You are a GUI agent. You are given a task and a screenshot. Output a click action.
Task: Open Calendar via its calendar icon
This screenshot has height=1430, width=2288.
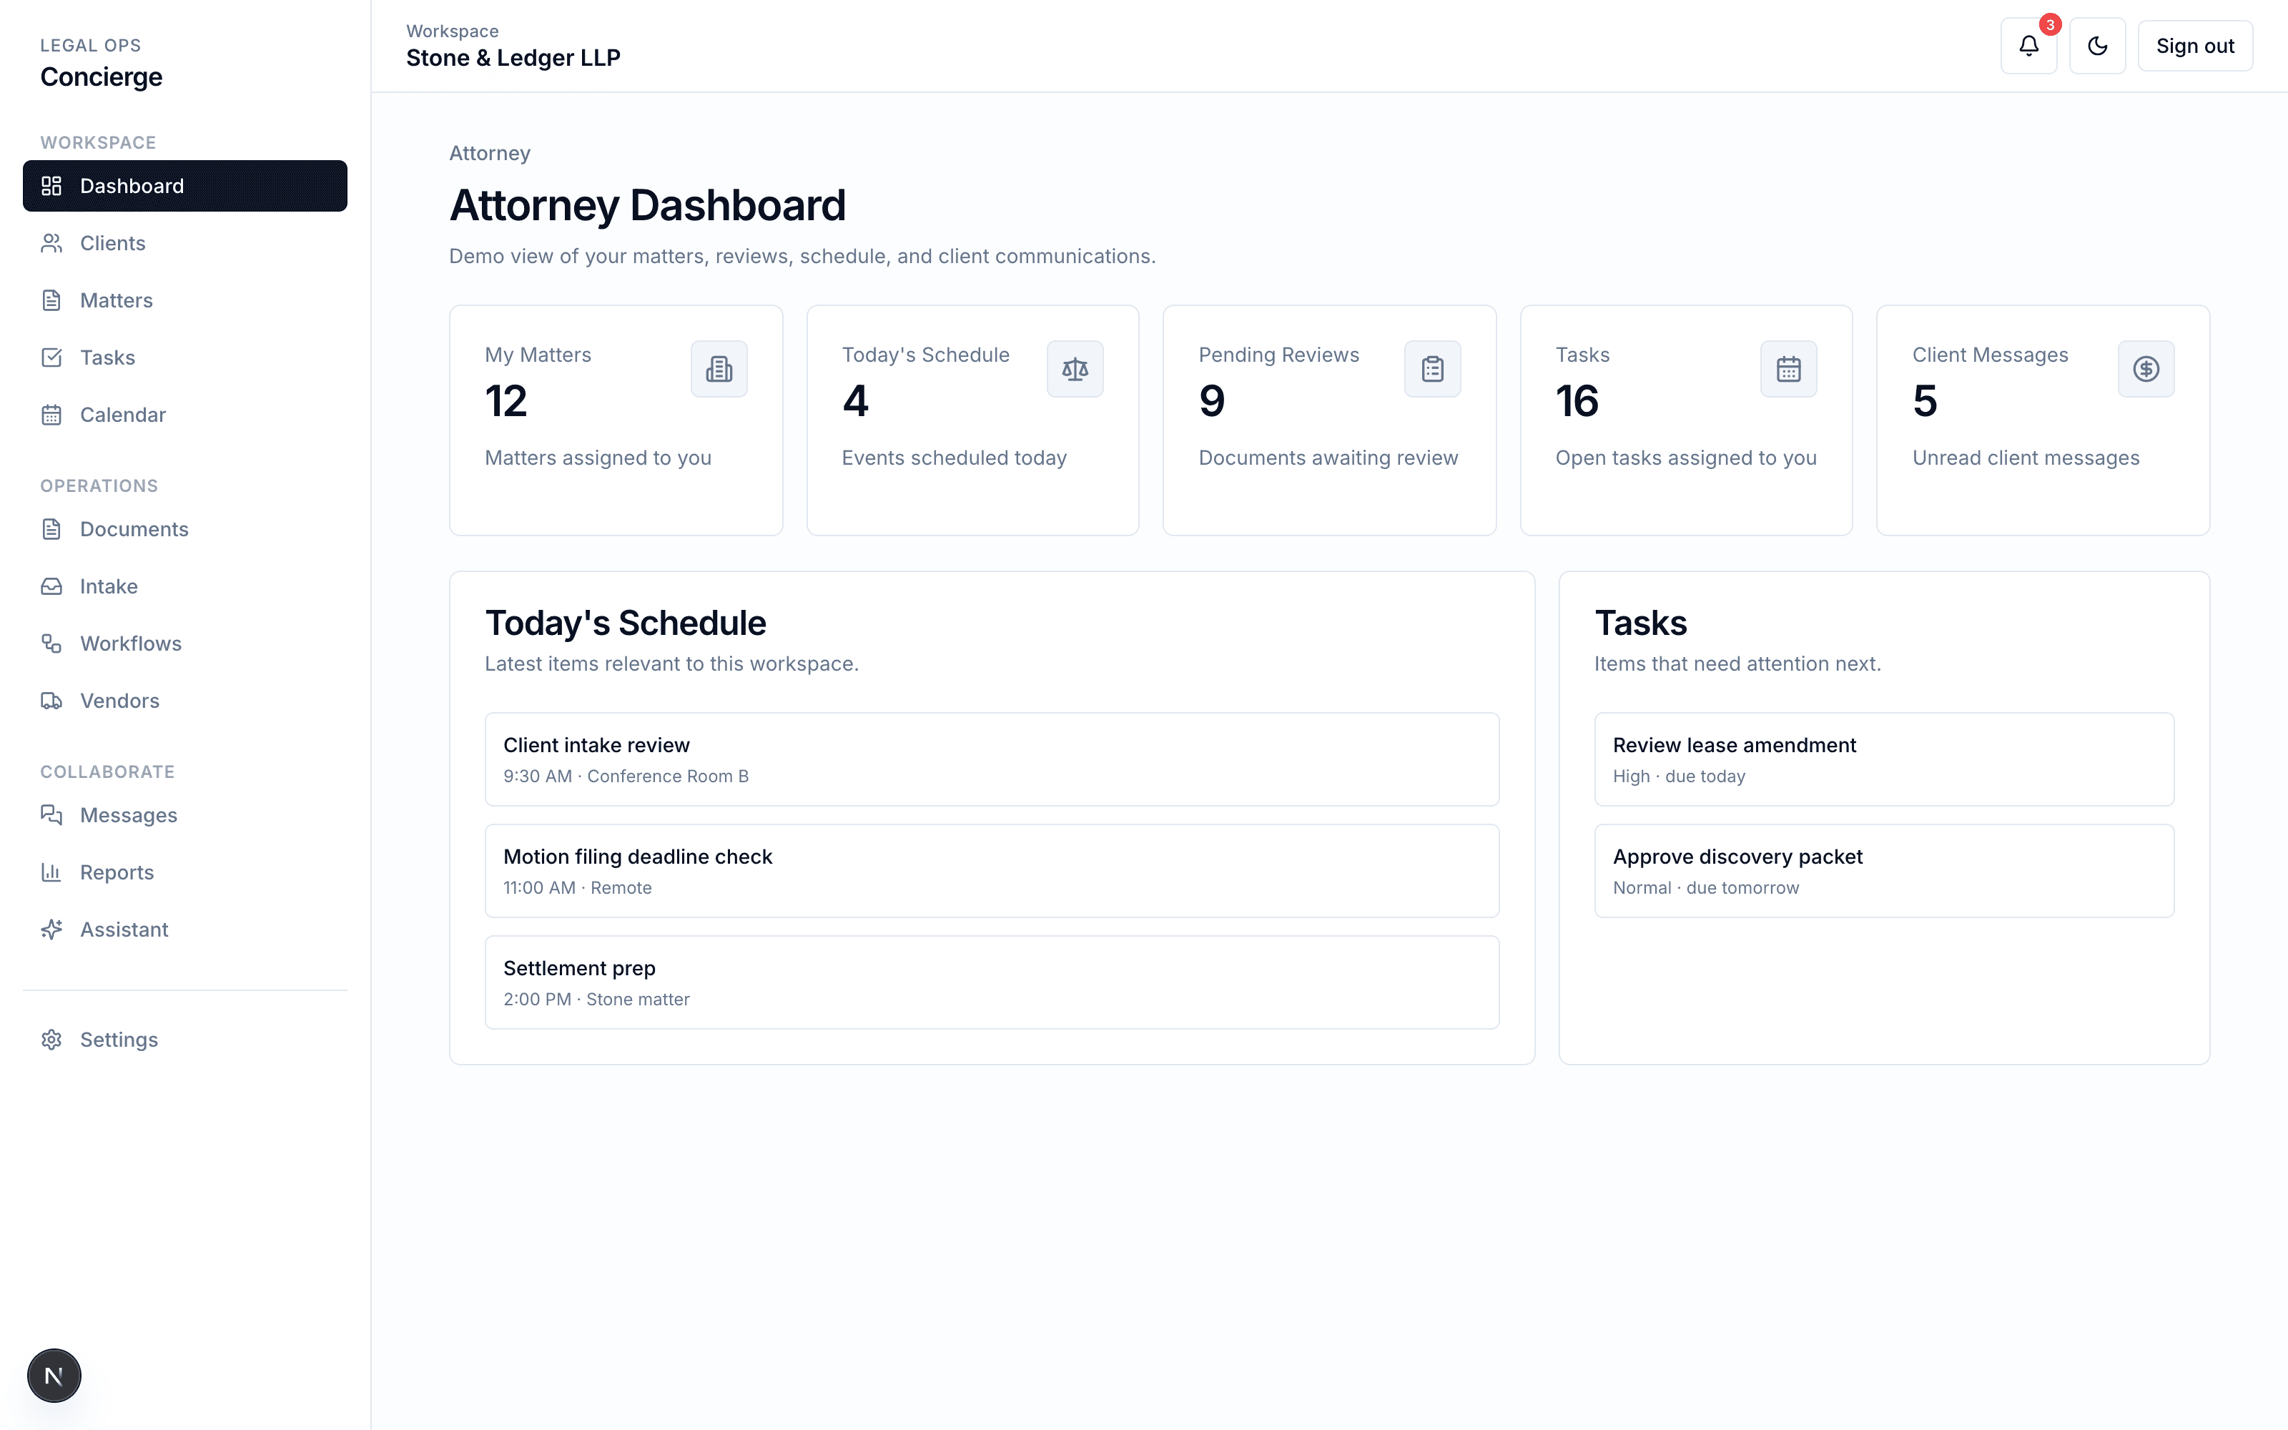pyautogui.click(x=51, y=414)
